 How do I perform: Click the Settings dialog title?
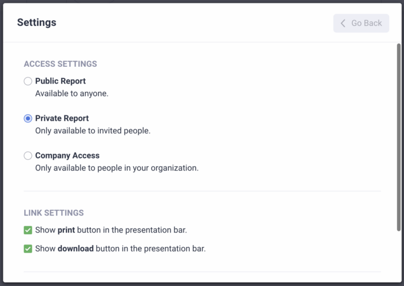tap(37, 22)
